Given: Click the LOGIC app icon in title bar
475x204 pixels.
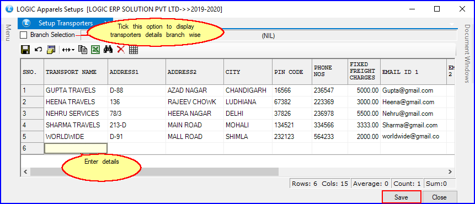Looking at the screenshot, I should click(10, 9).
